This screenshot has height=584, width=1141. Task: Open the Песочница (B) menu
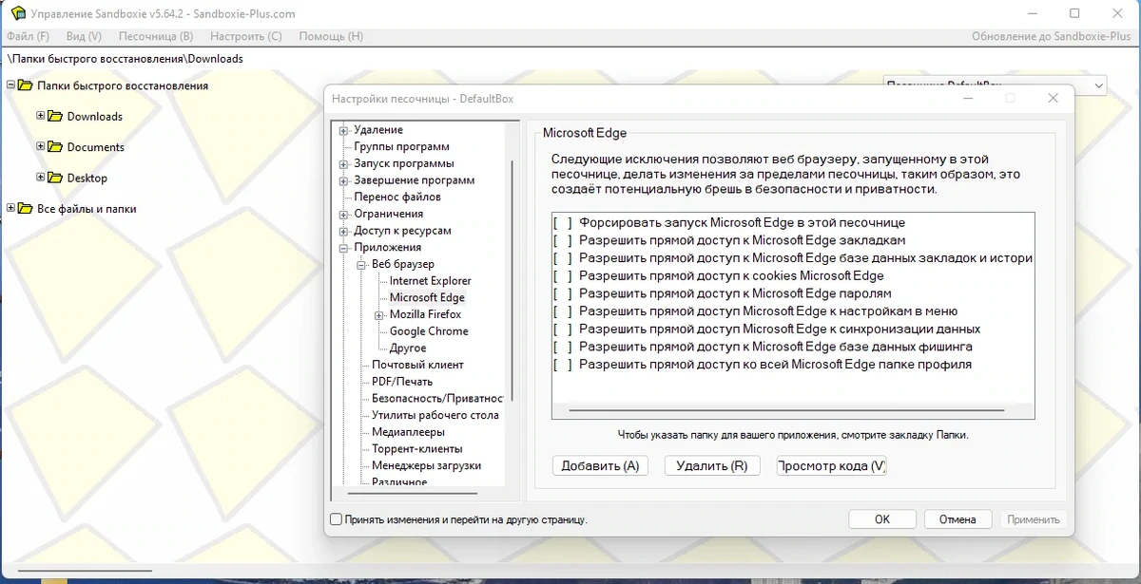tap(156, 36)
